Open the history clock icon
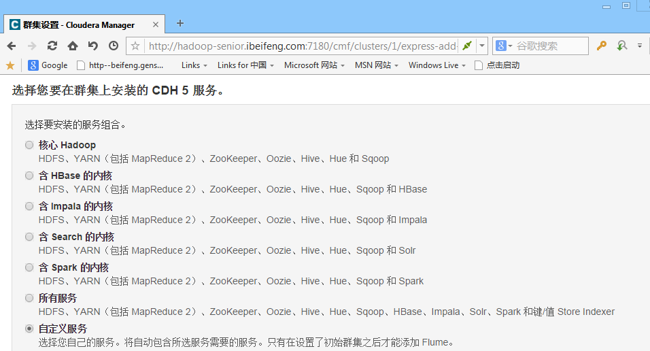Screen dimensions: 650x351 pos(113,46)
